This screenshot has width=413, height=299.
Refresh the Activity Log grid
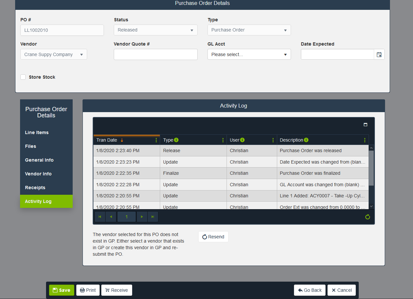click(x=368, y=217)
